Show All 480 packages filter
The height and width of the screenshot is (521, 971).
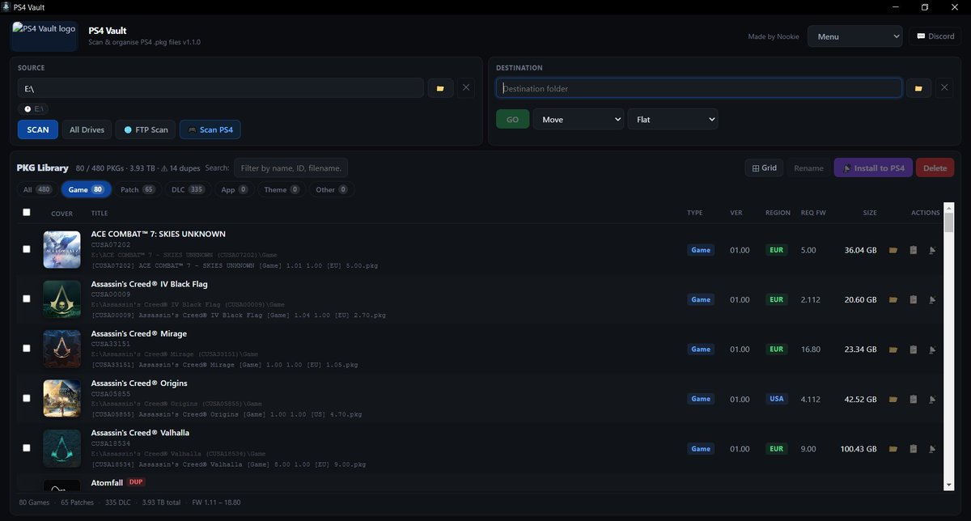[x=36, y=189]
